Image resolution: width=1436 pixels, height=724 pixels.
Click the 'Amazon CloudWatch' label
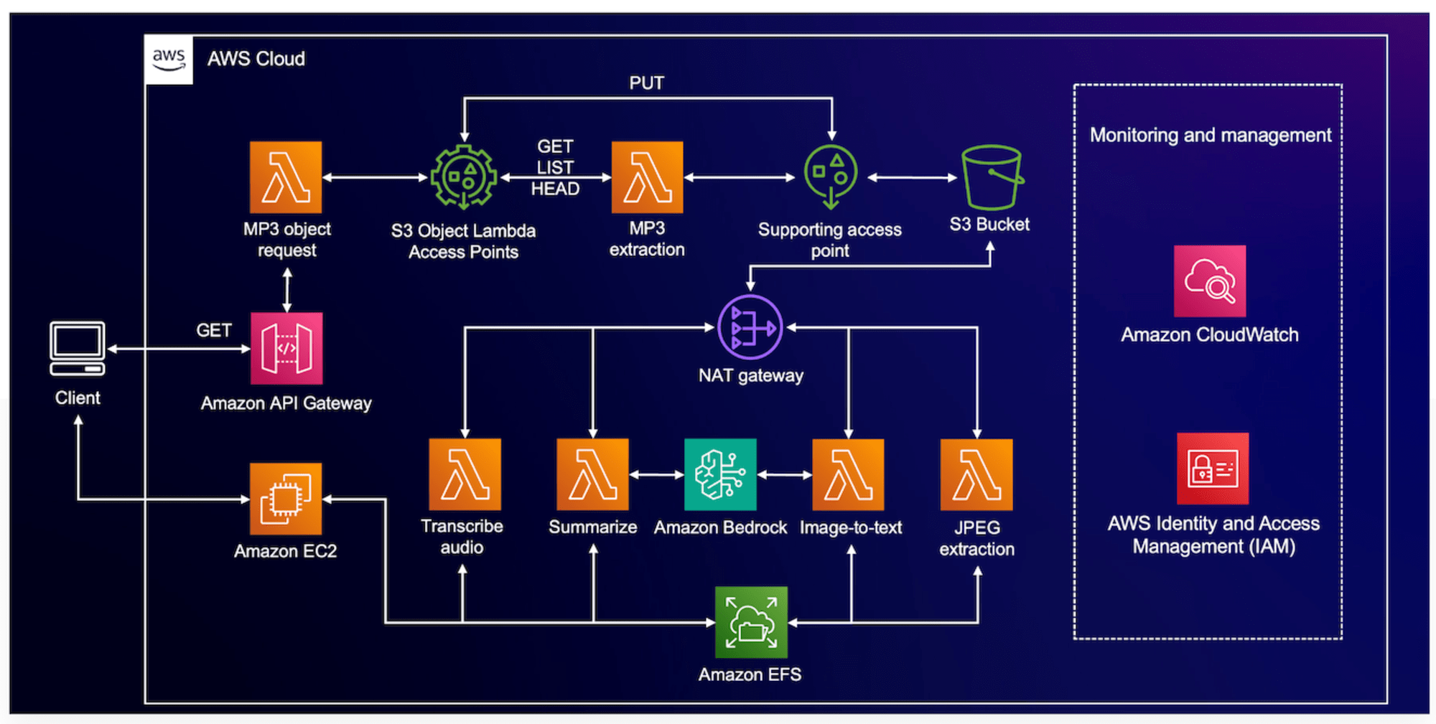click(x=1210, y=335)
